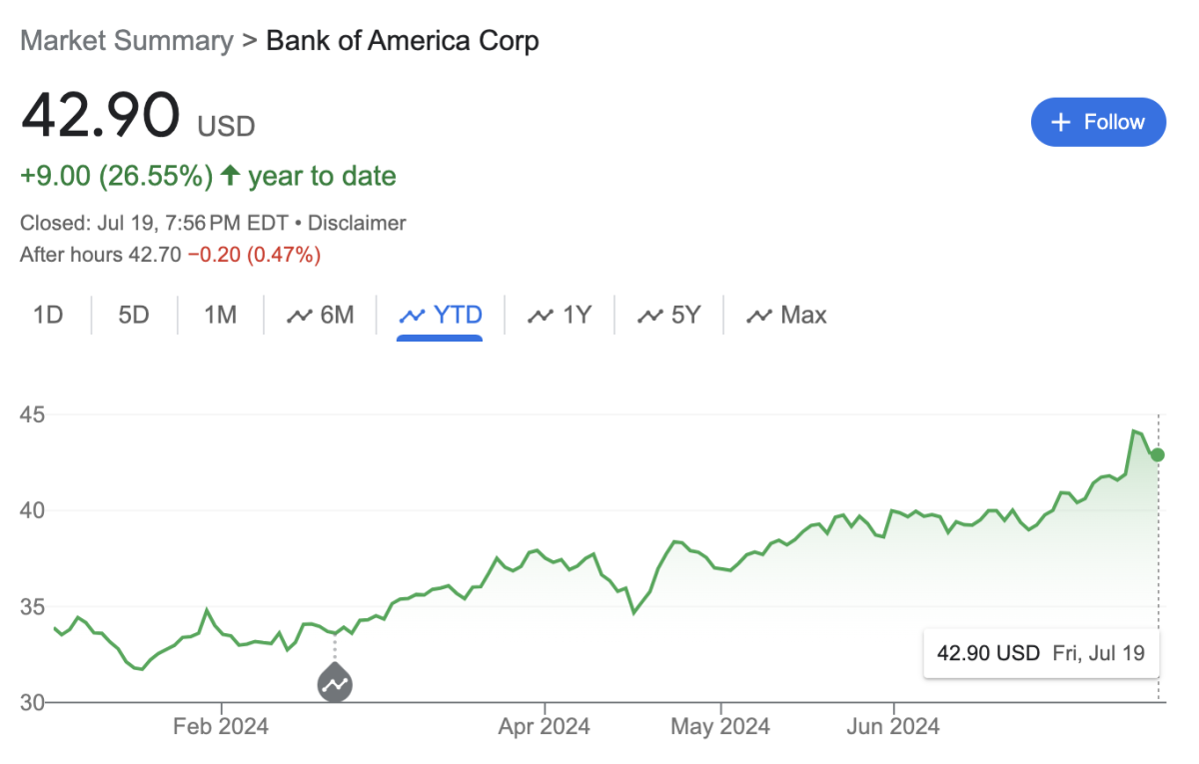Click the Bank of America Corp title
This screenshot has height=764, width=1199.
403,40
